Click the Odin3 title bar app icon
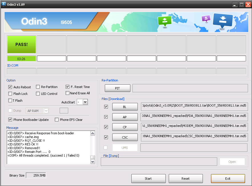Viewport: 252px width, 186px height. click(4, 4)
